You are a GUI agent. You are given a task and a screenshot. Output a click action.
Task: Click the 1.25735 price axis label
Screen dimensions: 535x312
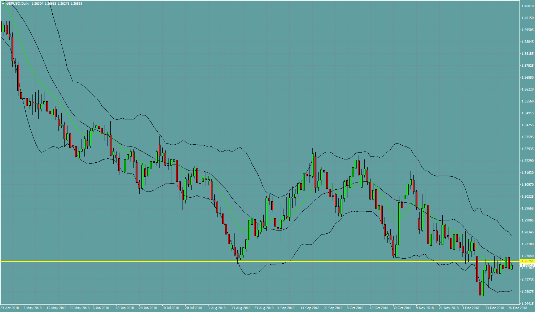527,280
